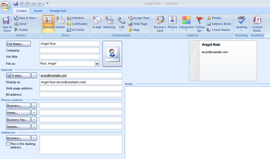Open the E-mail type dropdown arrow
Screen dimensions: 270x159
pyautogui.click(x=34, y=76)
